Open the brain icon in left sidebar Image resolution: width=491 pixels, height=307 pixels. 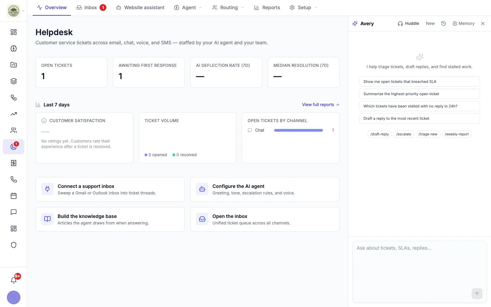point(14,48)
